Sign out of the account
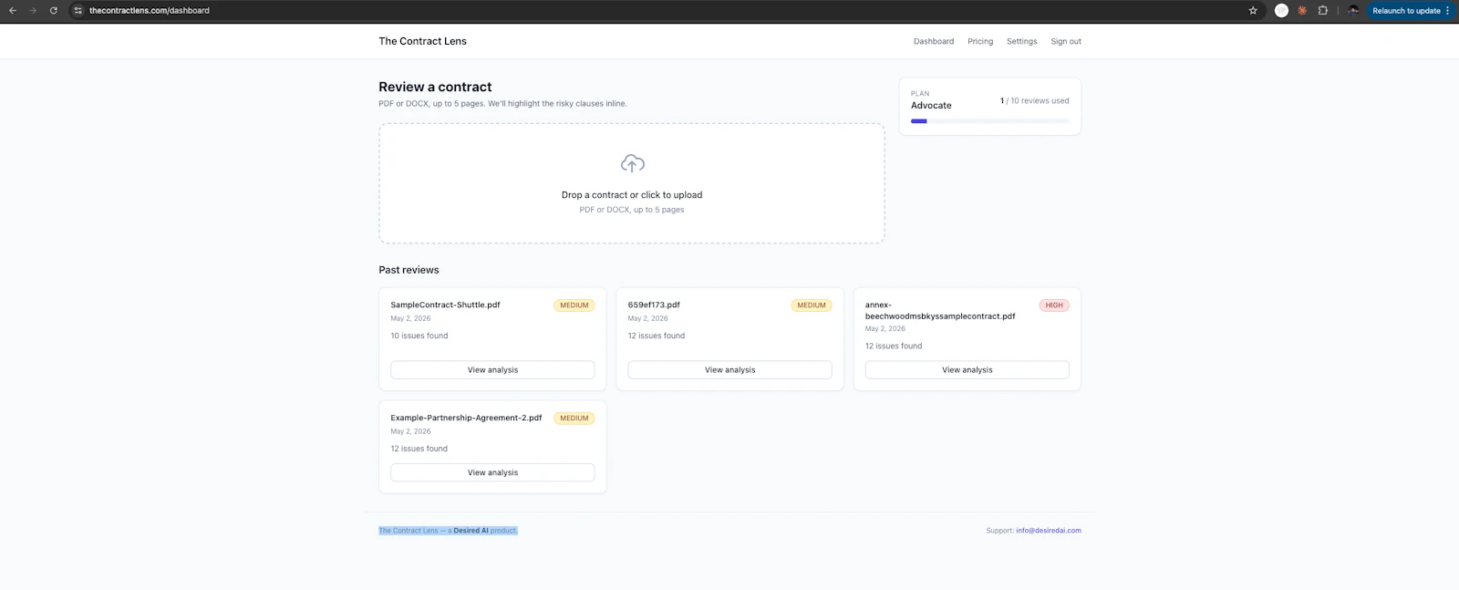Viewport: 1459px width, 590px height. click(1066, 41)
